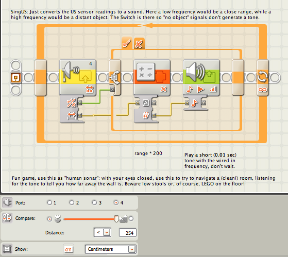
Task: Choose Port 3 radio button
Action: (94, 202)
